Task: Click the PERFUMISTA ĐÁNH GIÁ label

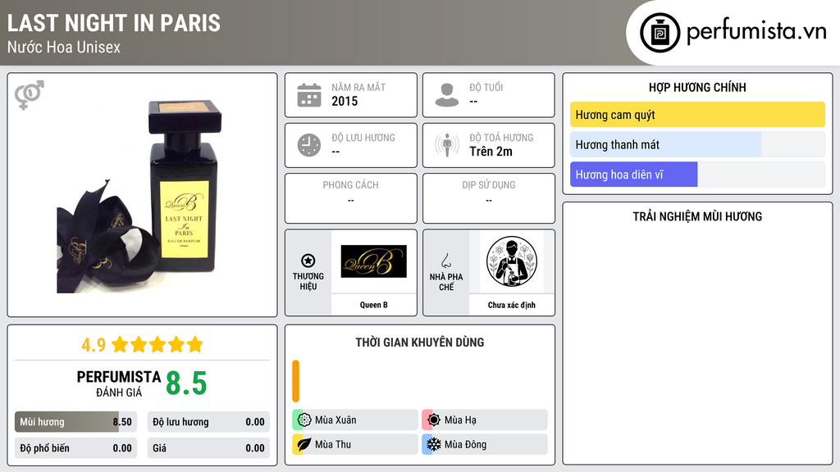Action: (x=119, y=383)
